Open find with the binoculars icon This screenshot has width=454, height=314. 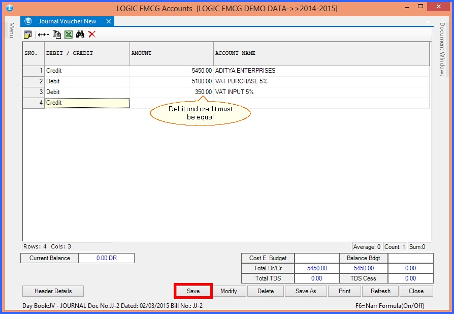tap(80, 34)
